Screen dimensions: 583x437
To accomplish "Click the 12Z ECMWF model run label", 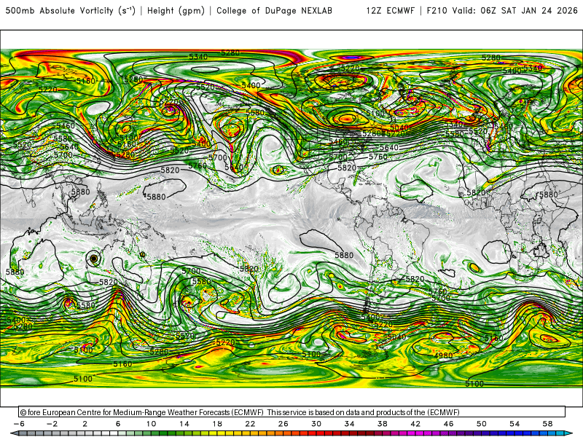I will 390,11.
